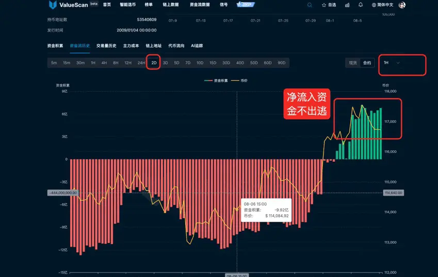
Task: Open 链上数据 menu
Action: tap(171, 5)
